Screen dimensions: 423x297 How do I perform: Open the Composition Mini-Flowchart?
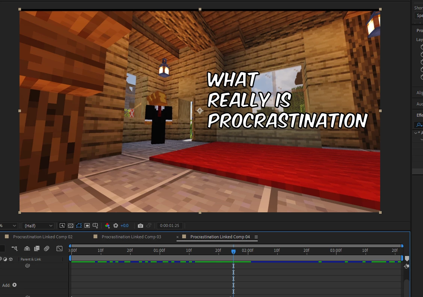(14, 248)
